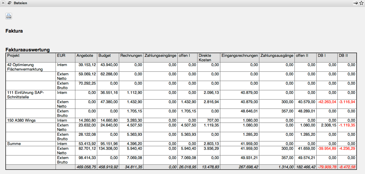
Task: Close the Dateien panel with the X
Action: point(3,3)
